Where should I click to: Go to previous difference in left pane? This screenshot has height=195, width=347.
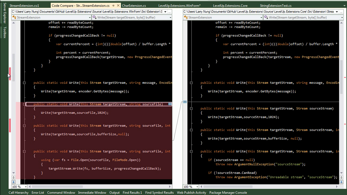(14, 177)
